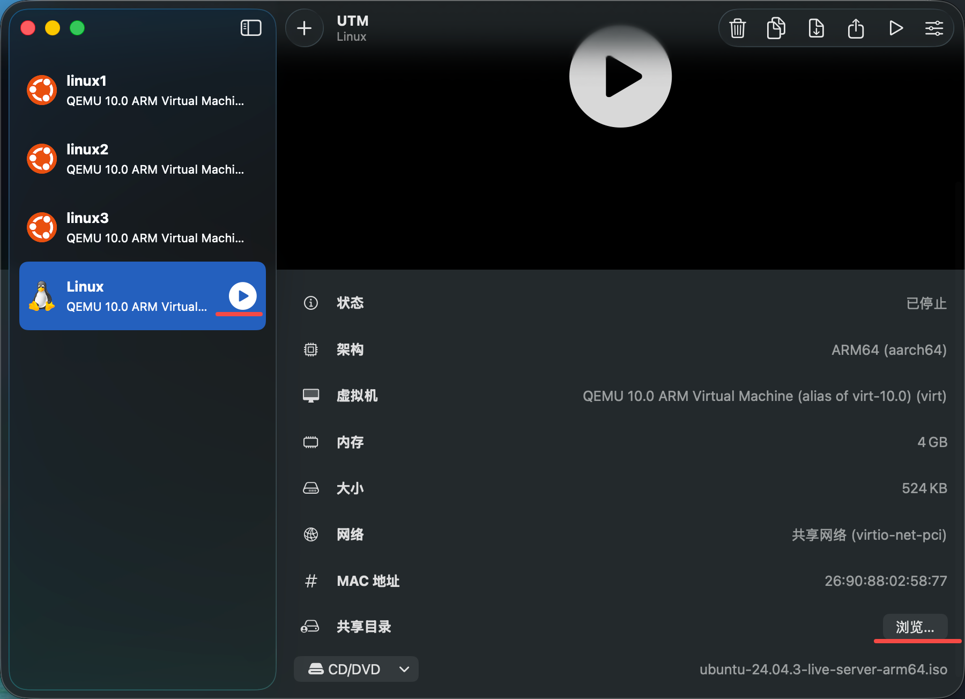Click the 已停止 status value
The width and height of the screenshot is (965, 699).
click(926, 303)
